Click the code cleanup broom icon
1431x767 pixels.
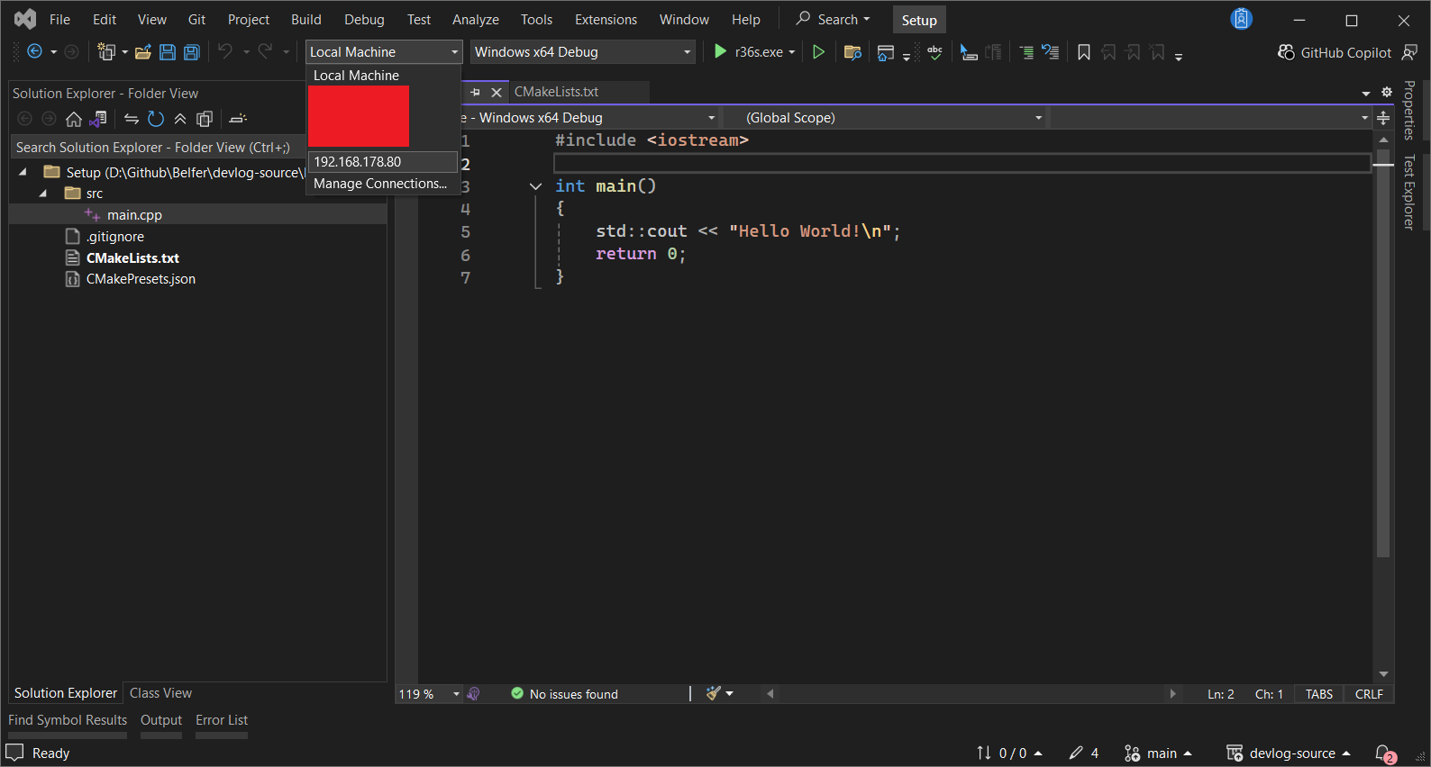(x=713, y=693)
